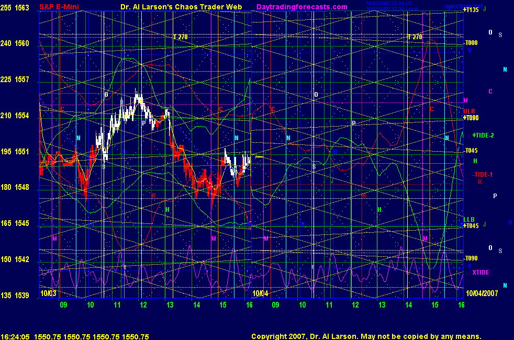Click the '210 1554' price axis label
Viewport: 514px width, 340px height.
15,116
